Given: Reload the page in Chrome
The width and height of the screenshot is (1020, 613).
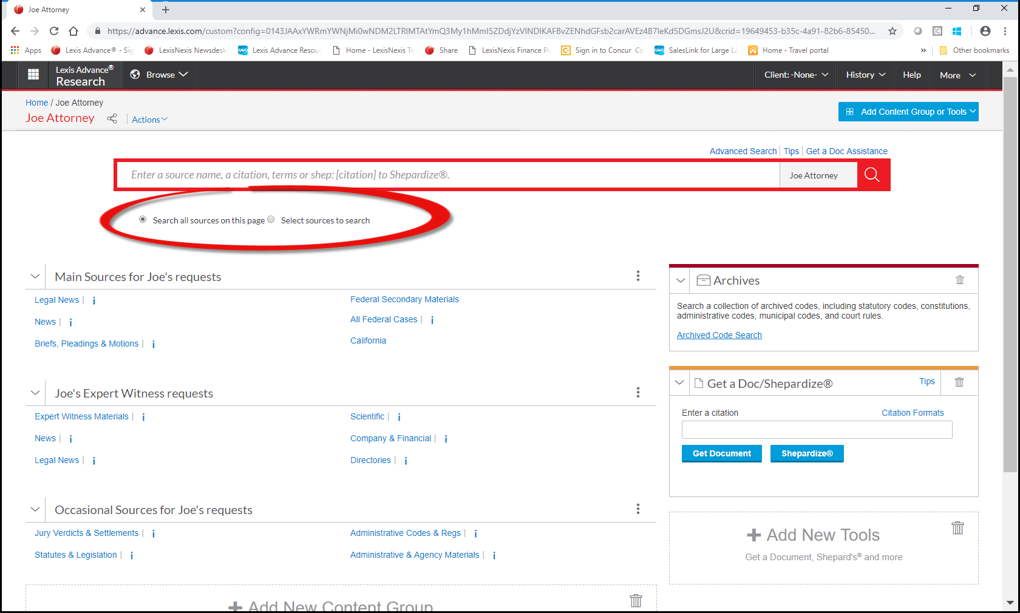Looking at the screenshot, I should pyautogui.click(x=54, y=31).
